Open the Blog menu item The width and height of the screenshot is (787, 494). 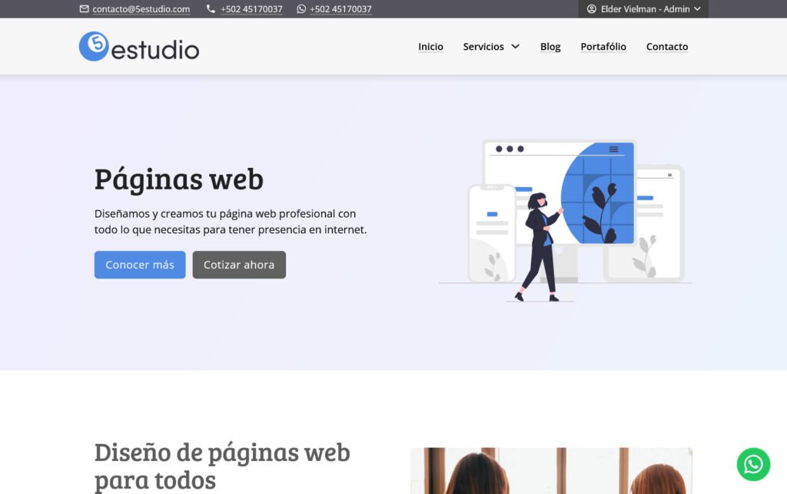550,47
